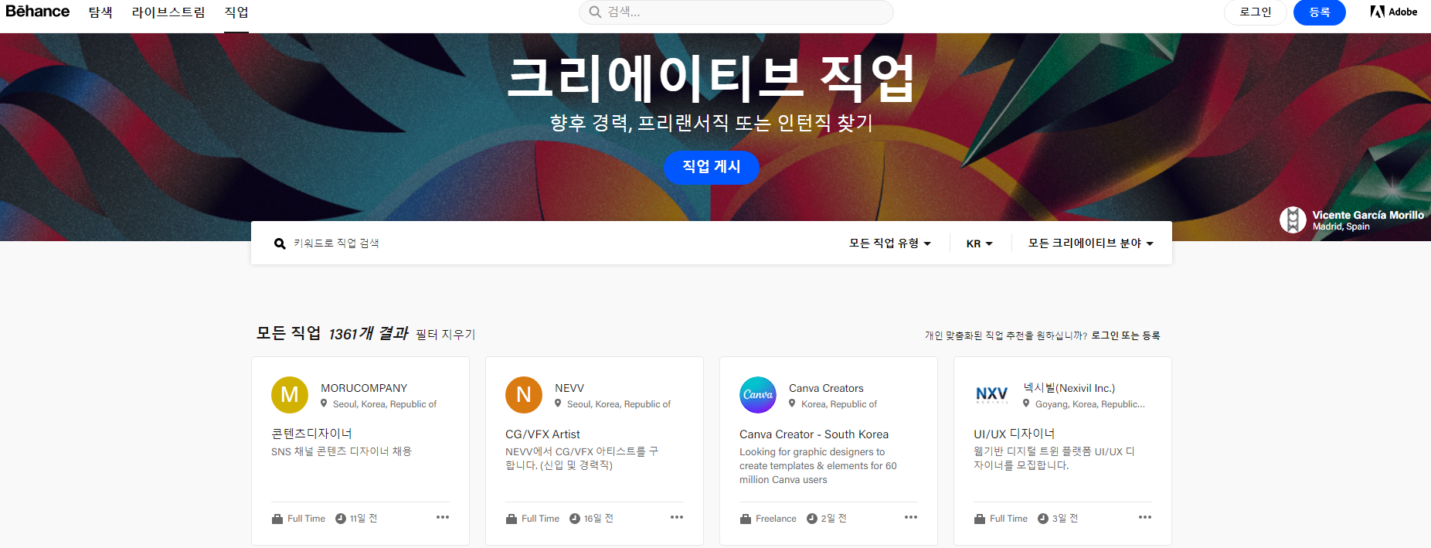Click briefcase icon beside Freelance
This screenshot has height=548, width=1431.
(x=746, y=519)
